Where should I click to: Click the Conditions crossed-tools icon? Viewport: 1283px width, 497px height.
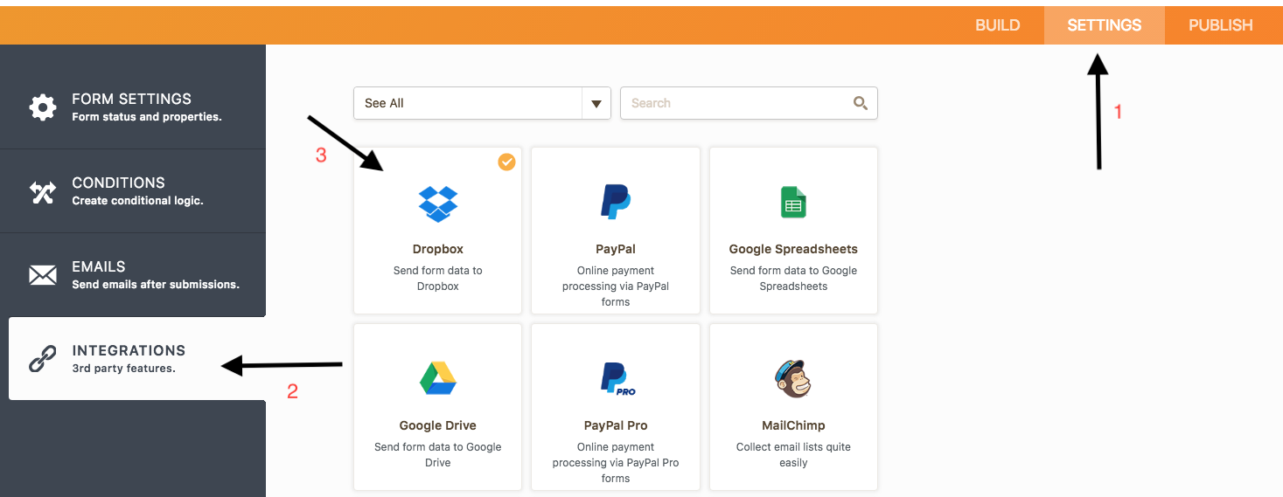pos(43,191)
